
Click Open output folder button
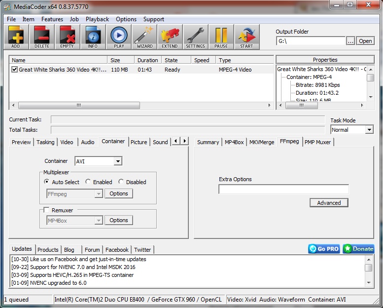[365, 41]
